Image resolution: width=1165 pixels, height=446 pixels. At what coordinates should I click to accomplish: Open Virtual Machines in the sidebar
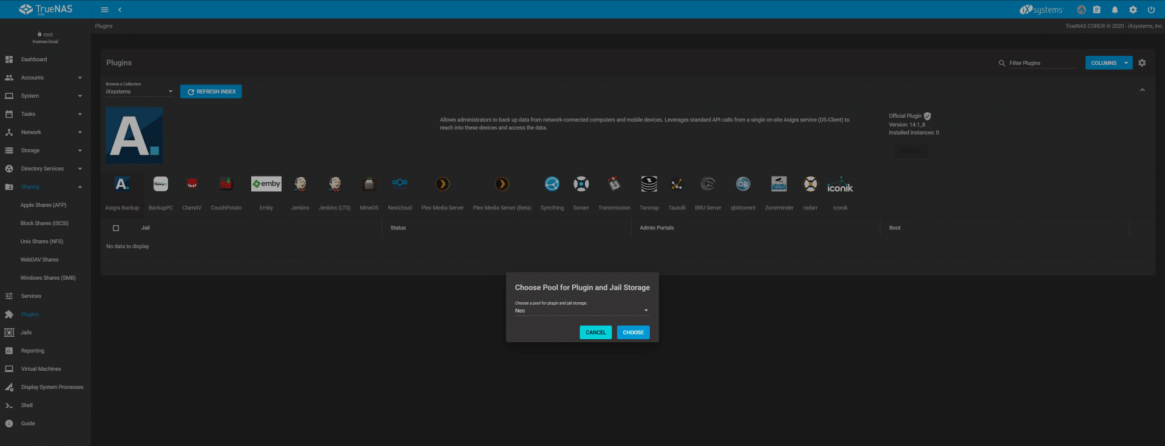[x=46, y=369]
